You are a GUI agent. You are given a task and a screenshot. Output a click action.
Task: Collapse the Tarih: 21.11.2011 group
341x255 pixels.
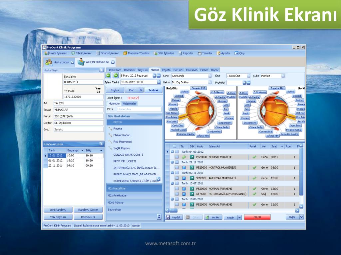pyautogui.click(x=172, y=162)
